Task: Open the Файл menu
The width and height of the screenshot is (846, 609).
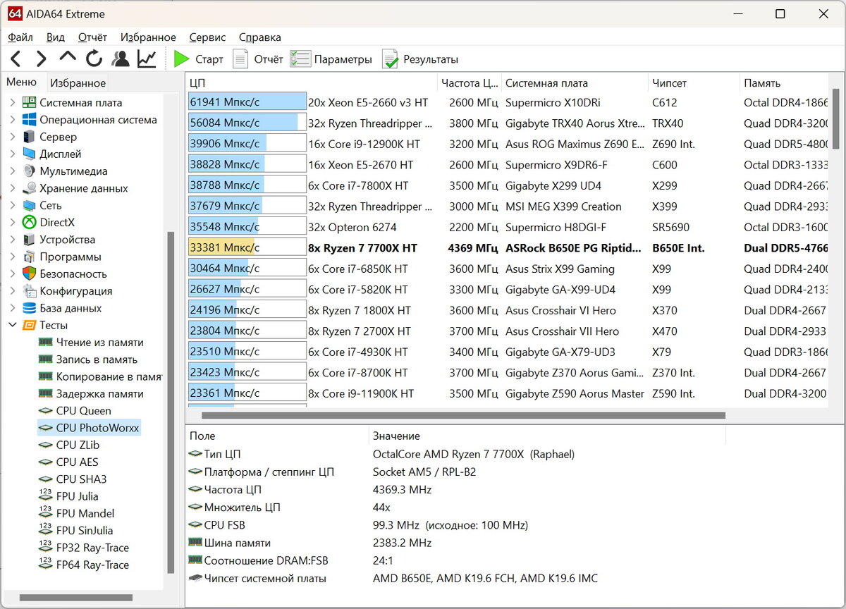Action: (20, 37)
